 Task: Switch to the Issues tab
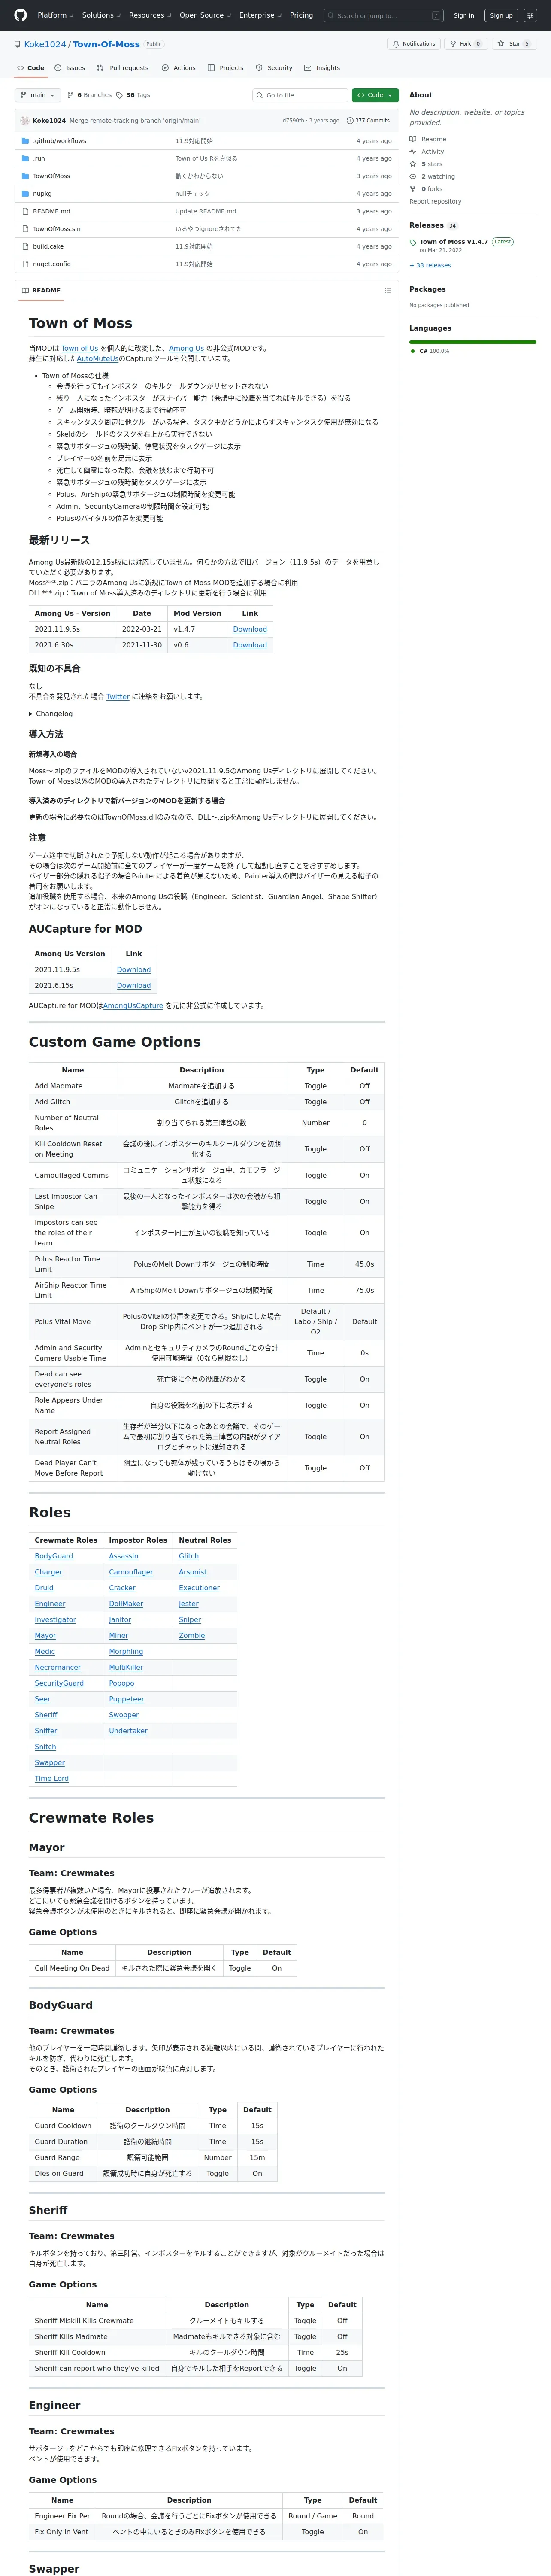click(x=69, y=68)
